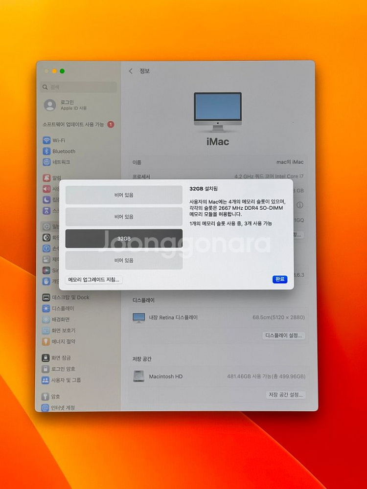
Task: Select the 화면 보호기 icon
Action: (46, 330)
